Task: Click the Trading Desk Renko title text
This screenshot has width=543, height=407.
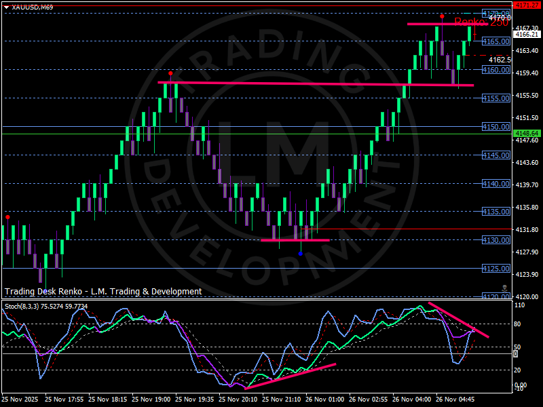Action: (x=103, y=292)
